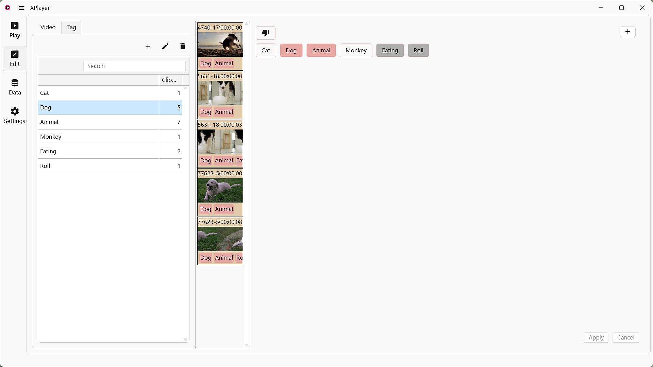Select the Tag tab
Image resolution: width=653 pixels, height=367 pixels.
pos(71,27)
